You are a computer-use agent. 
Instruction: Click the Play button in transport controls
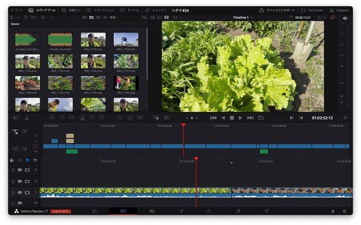tap(240, 118)
